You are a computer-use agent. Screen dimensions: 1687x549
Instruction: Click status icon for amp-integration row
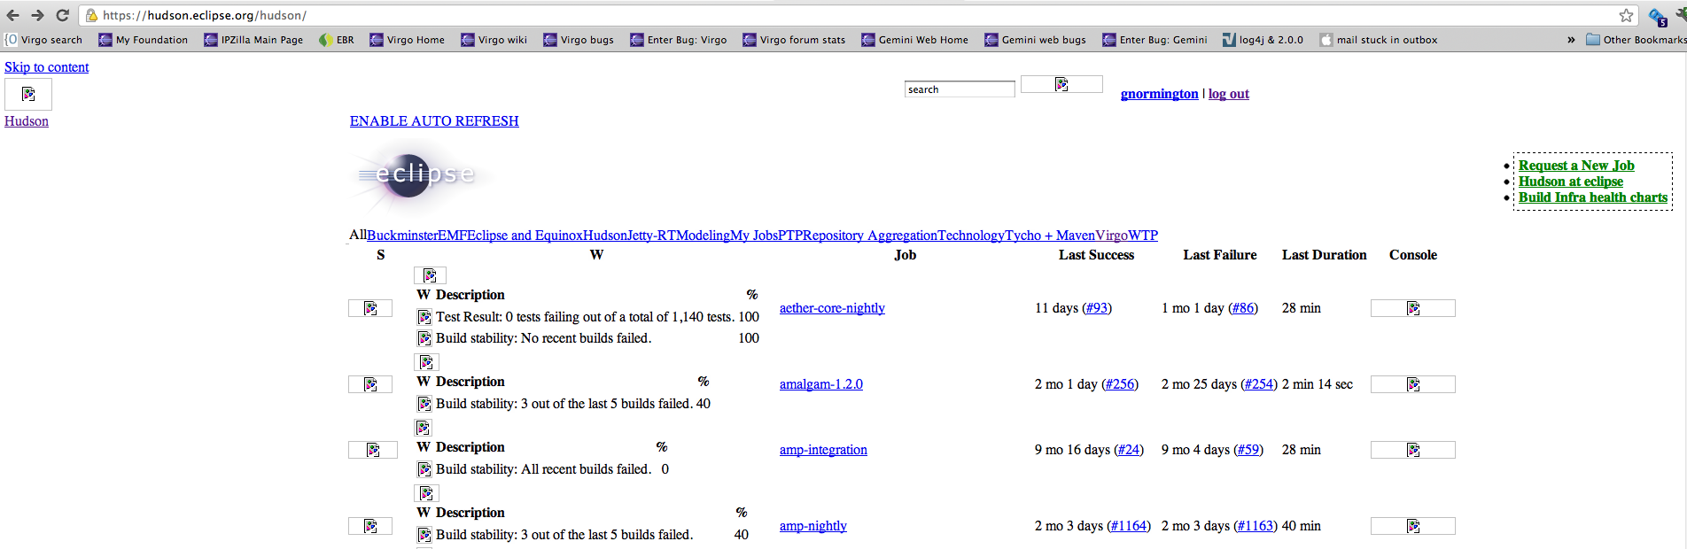pyautogui.click(x=373, y=450)
